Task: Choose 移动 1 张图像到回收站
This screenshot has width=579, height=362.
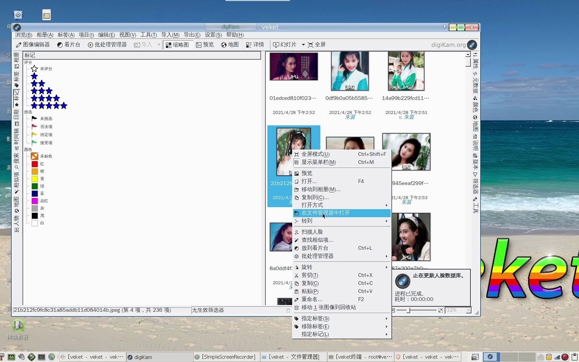Action: click(342, 307)
